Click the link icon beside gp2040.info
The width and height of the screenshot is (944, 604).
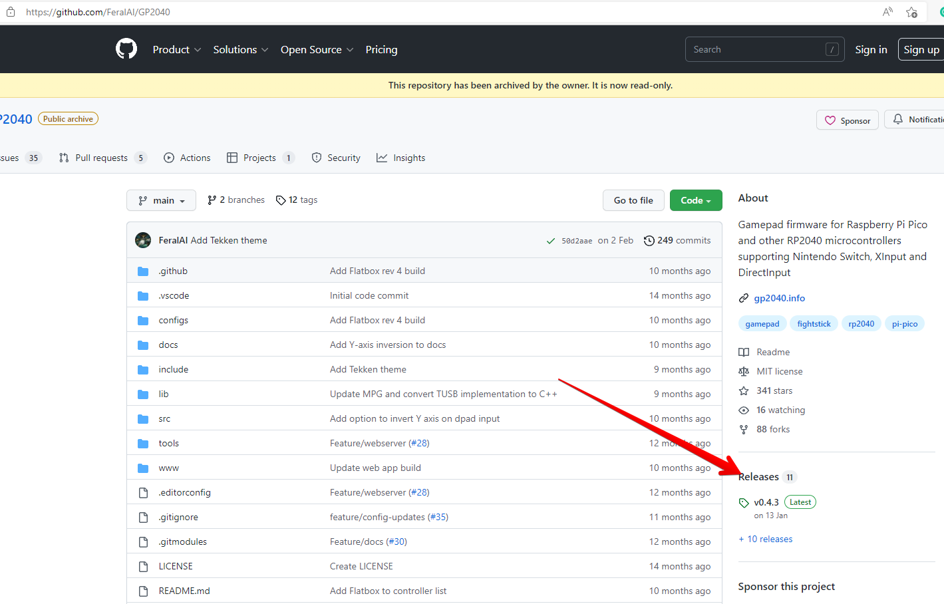[744, 298]
